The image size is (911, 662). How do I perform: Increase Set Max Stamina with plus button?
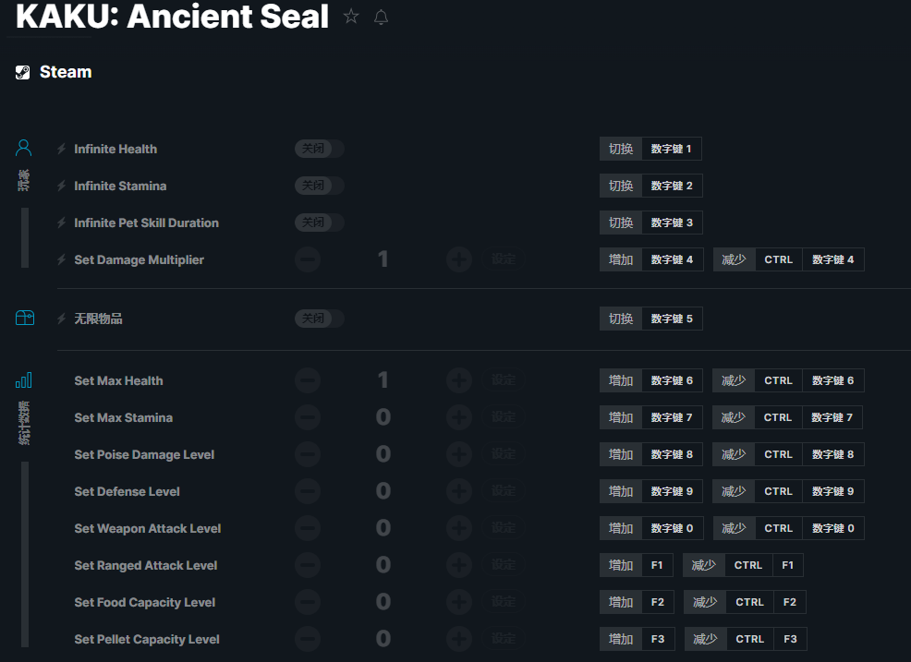(459, 417)
